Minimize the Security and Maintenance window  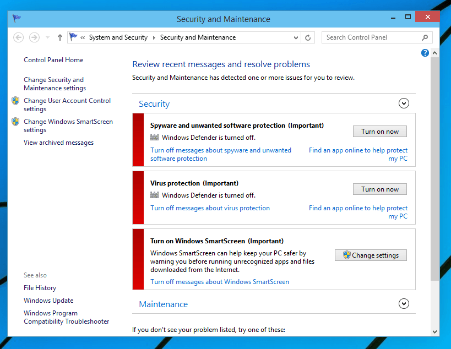[x=393, y=17]
